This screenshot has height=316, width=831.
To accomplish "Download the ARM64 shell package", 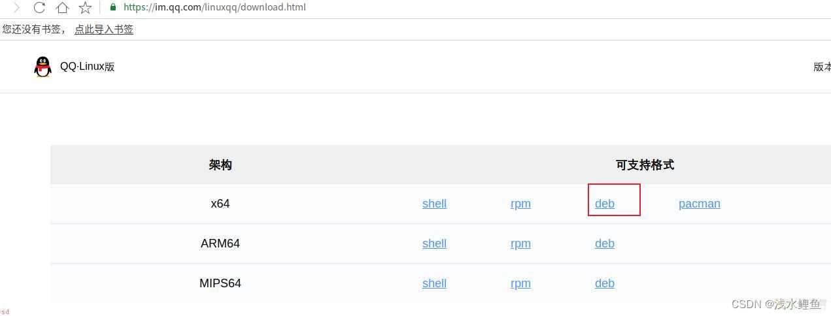I will [434, 244].
